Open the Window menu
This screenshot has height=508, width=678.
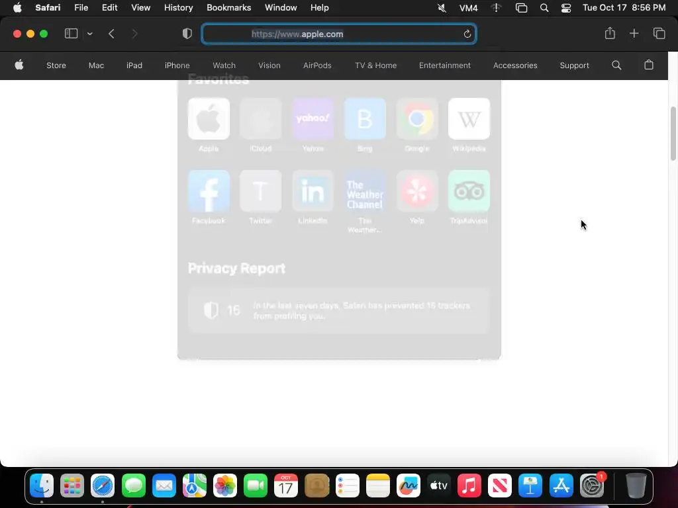(281, 8)
